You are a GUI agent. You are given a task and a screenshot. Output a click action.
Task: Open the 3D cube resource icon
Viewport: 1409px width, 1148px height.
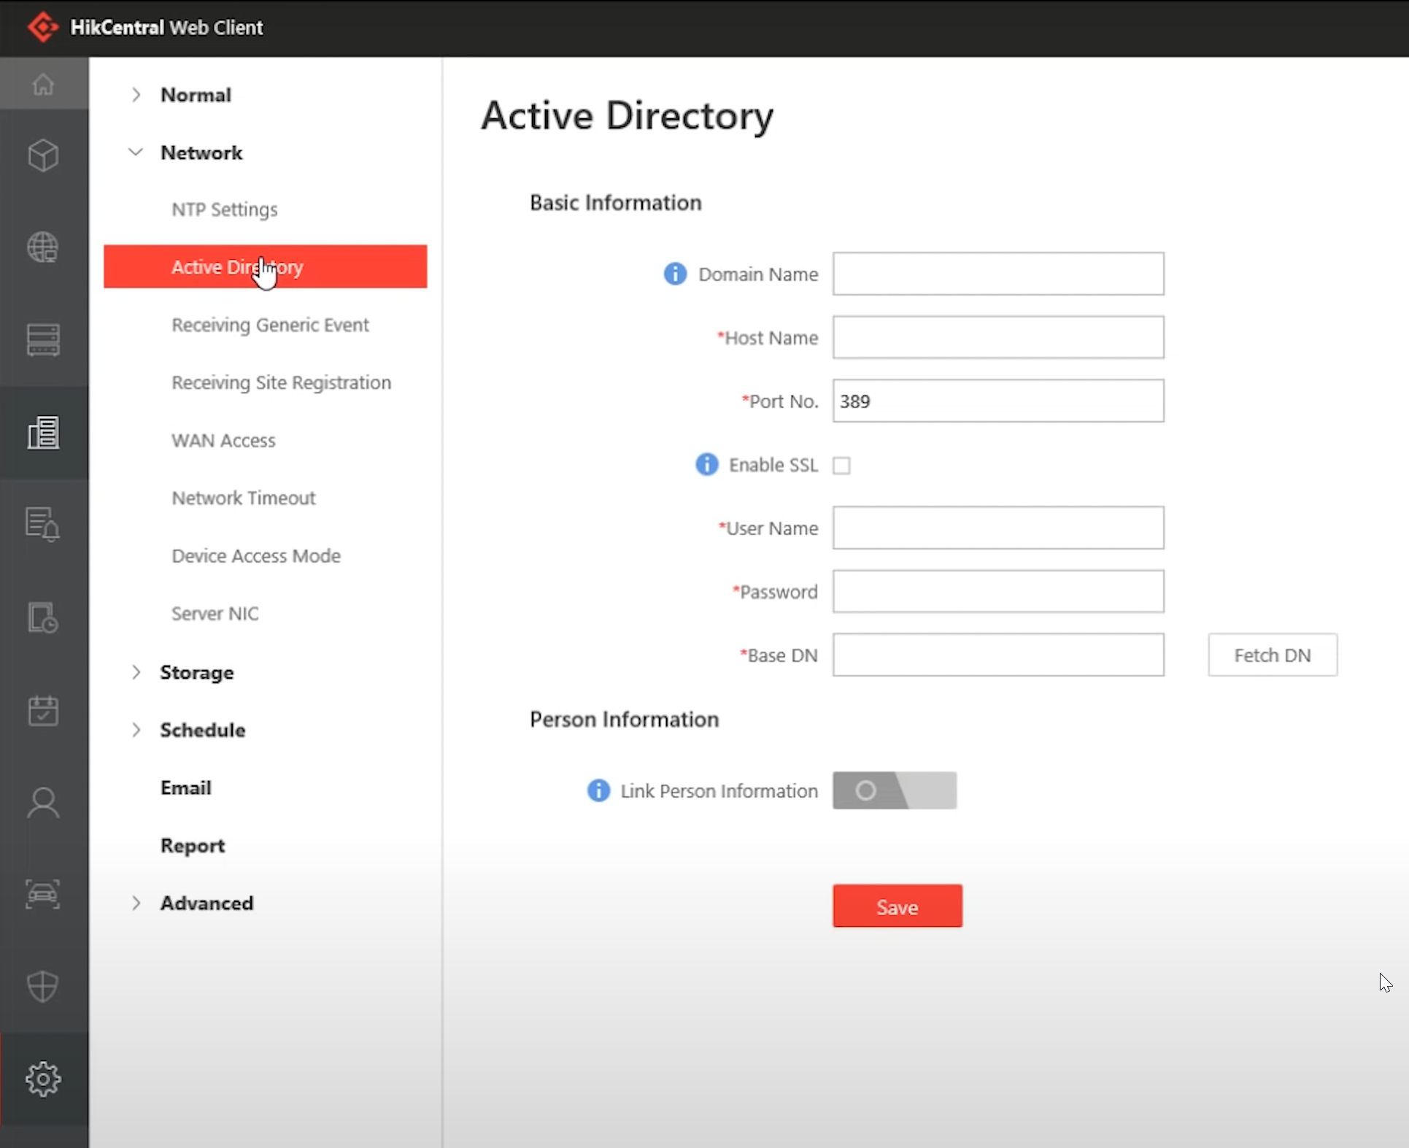coord(43,155)
